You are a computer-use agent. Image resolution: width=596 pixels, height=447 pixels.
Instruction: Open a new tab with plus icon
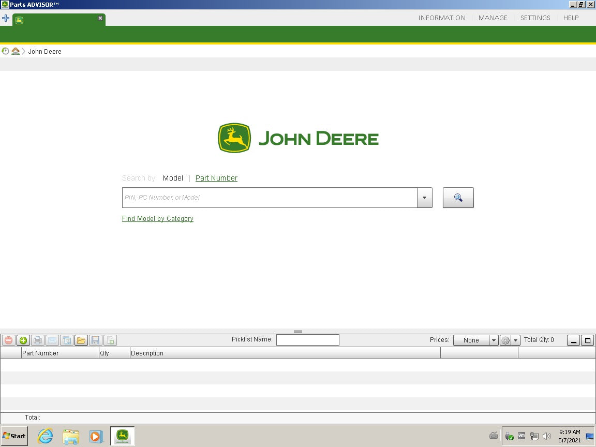(x=6, y=18)
